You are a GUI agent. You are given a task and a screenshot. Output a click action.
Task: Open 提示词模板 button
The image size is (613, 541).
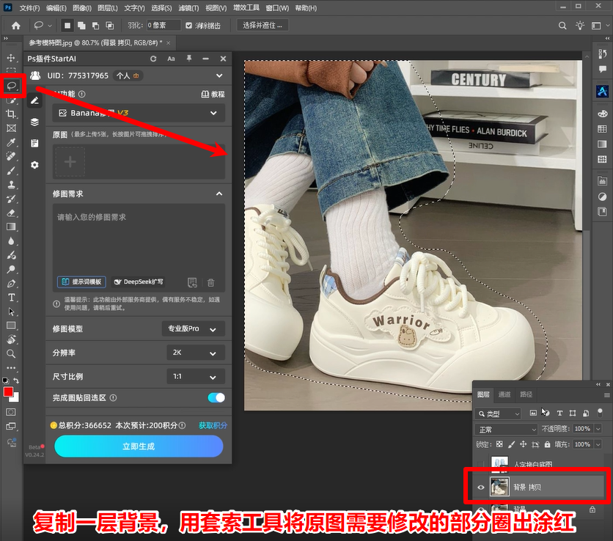81,281
